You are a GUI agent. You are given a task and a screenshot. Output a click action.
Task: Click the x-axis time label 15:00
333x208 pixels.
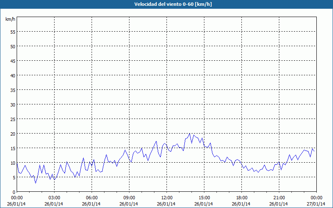(204, 198)
